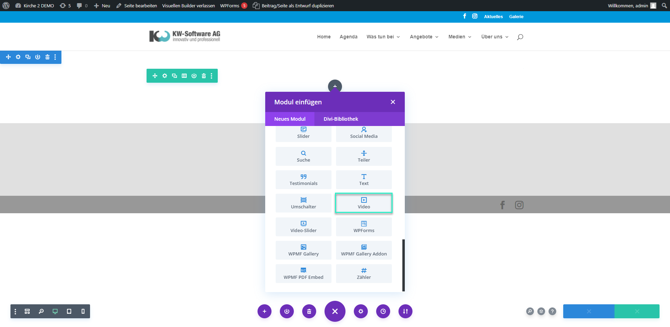Change row column structure icon
670x327 pixels.
pyautogui.click(x=184, y=76)
